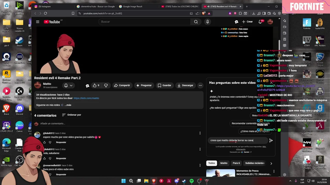Click the browser address bar URL
Viewport: 330px width, 185px height.
coord(103,13)
